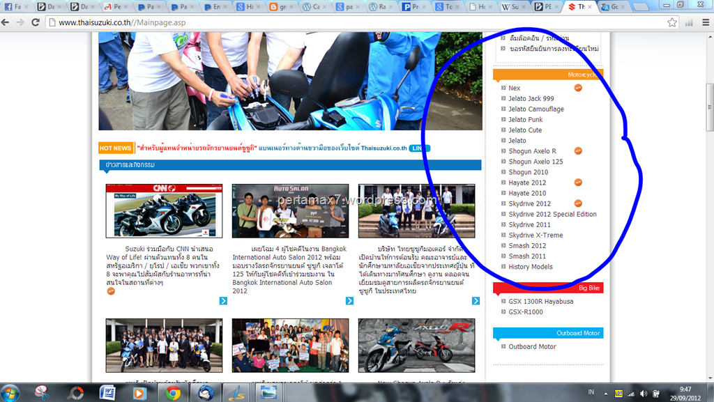
Task: Switch to the Facebook tab
Action: 16,7
